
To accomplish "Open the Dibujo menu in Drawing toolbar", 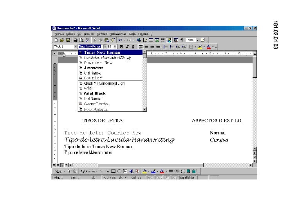I will [60, 171].
